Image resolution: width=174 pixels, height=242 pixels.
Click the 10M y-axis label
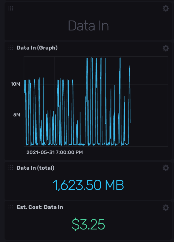click(15, 84)
